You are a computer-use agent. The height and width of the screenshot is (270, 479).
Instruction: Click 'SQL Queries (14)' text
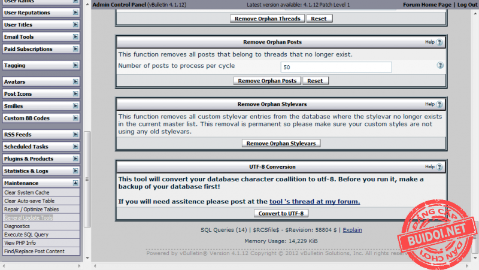[x=223, y=230]
